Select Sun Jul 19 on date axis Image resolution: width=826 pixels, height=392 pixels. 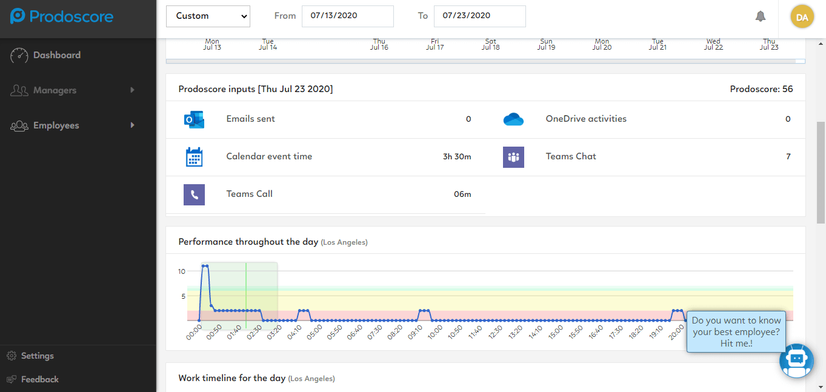click(x=546, y=44)
